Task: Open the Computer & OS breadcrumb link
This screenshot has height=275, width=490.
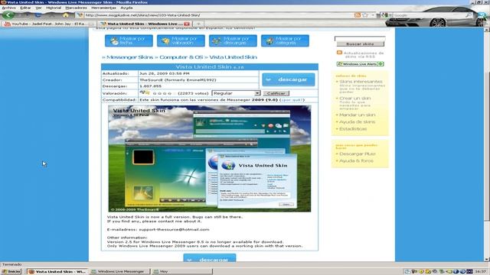Action: pos(181,57)
